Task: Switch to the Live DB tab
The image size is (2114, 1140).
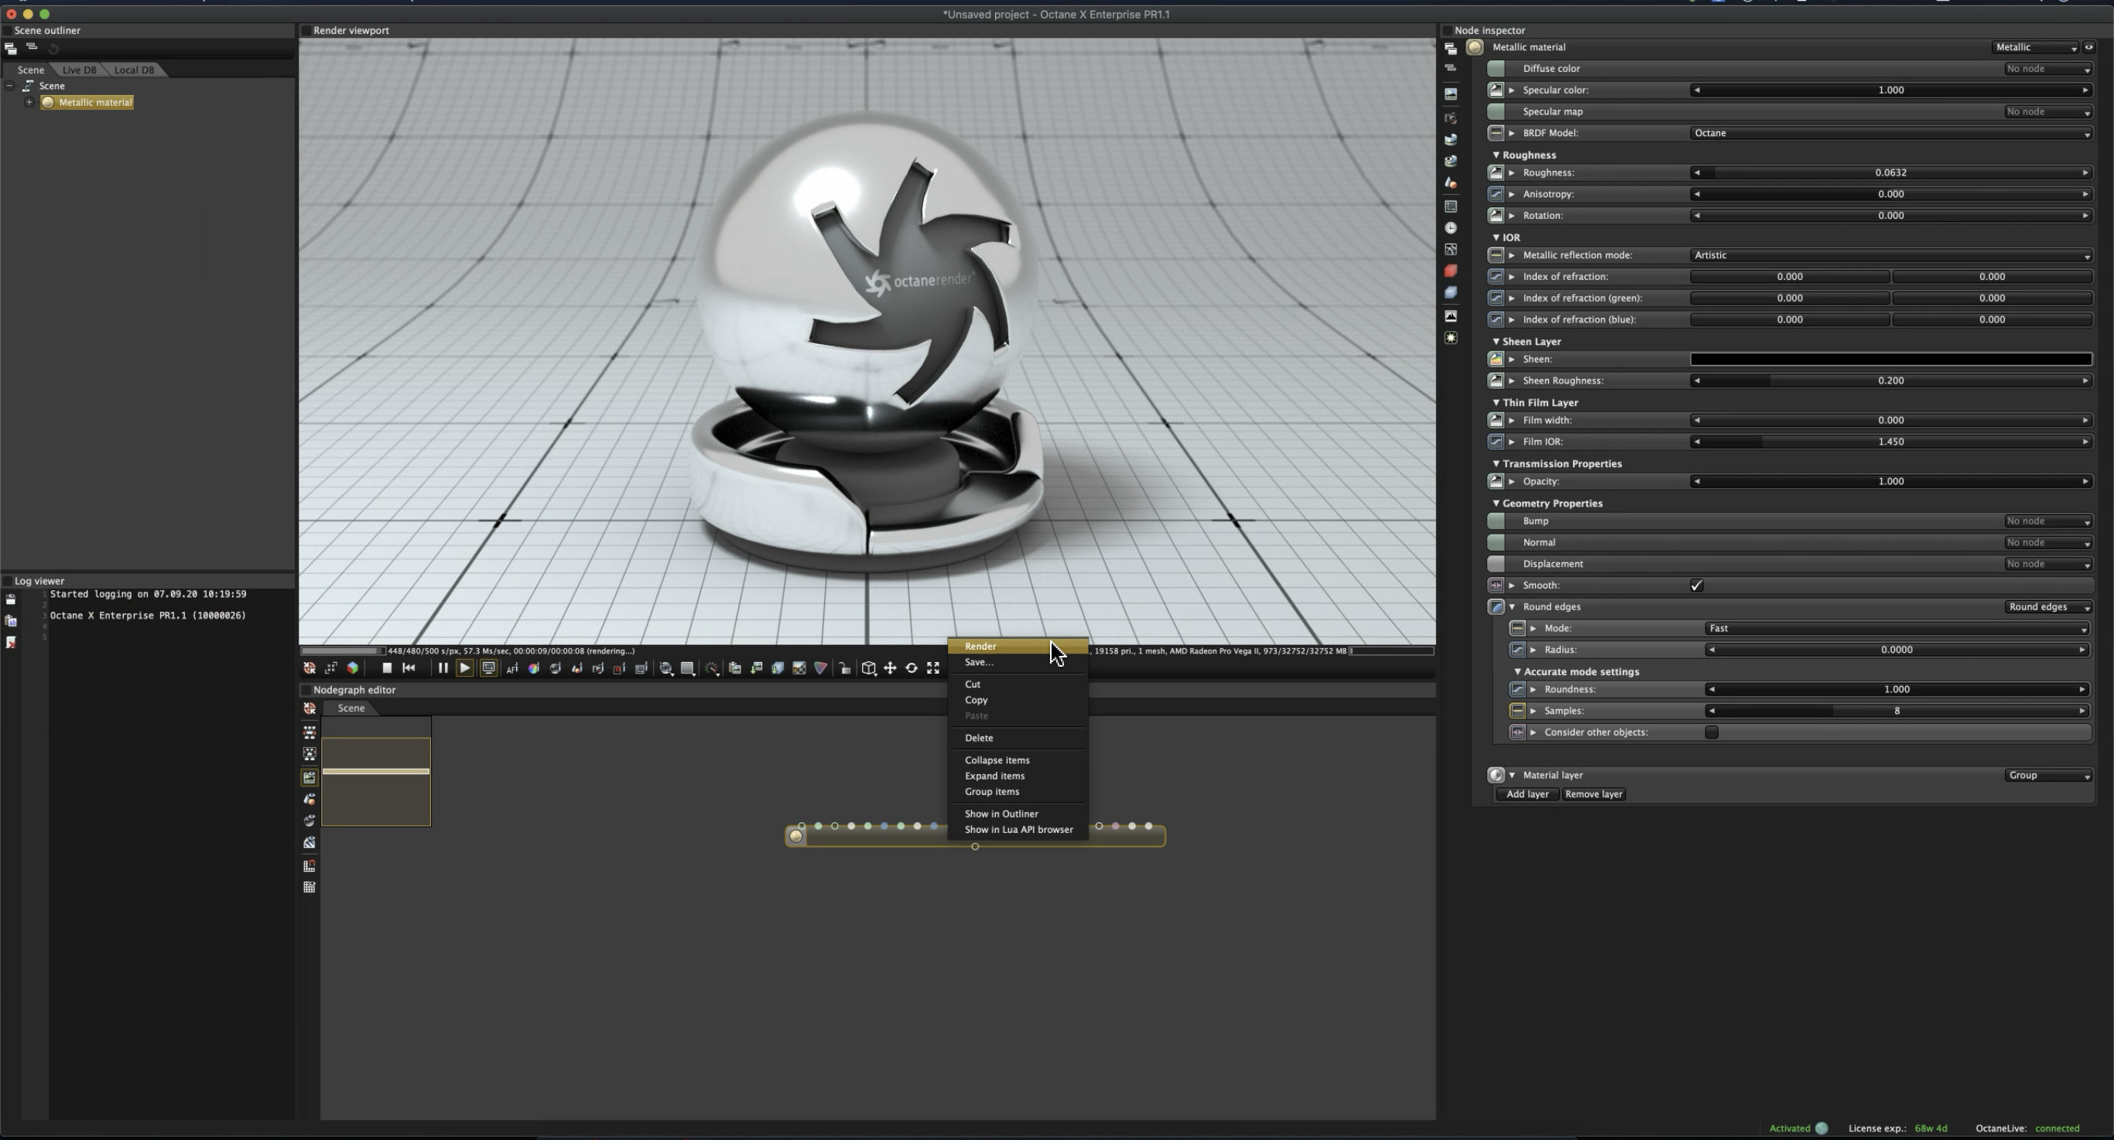Action: pyautogui.click(x=80, y=70)
